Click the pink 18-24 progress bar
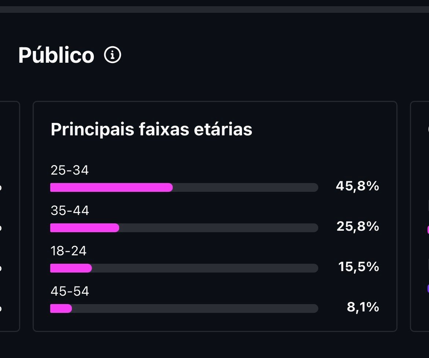The width and height of the screenshot is (429, 358). coord(71,268)
